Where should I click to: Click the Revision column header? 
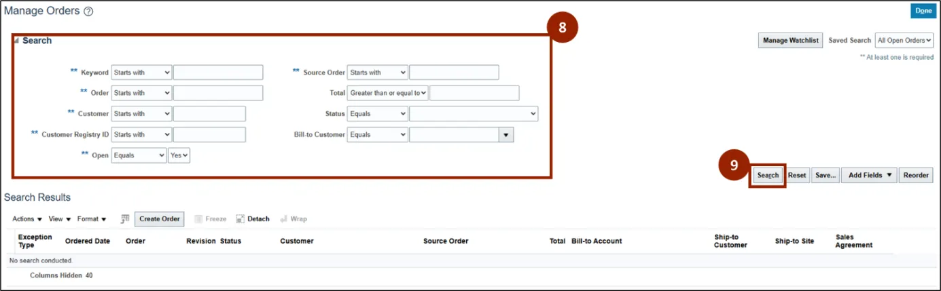201,241
